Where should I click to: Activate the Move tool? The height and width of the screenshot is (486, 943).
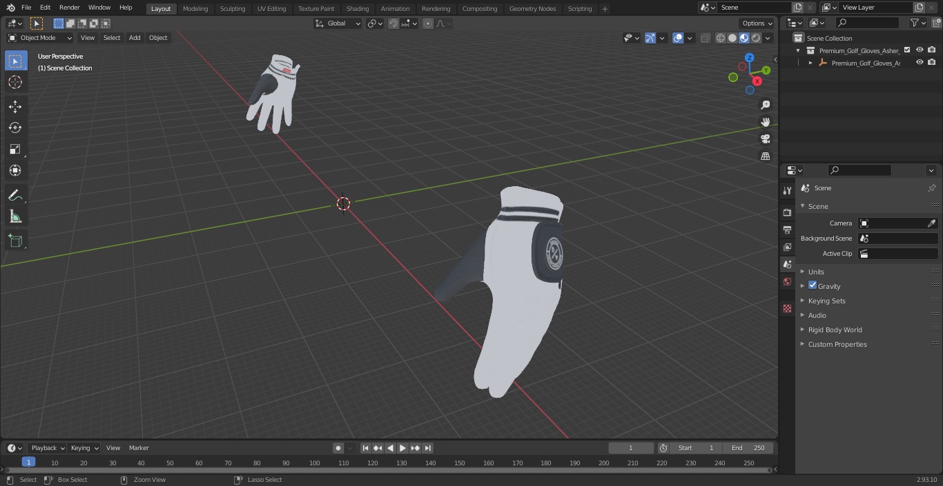point(15,106)
